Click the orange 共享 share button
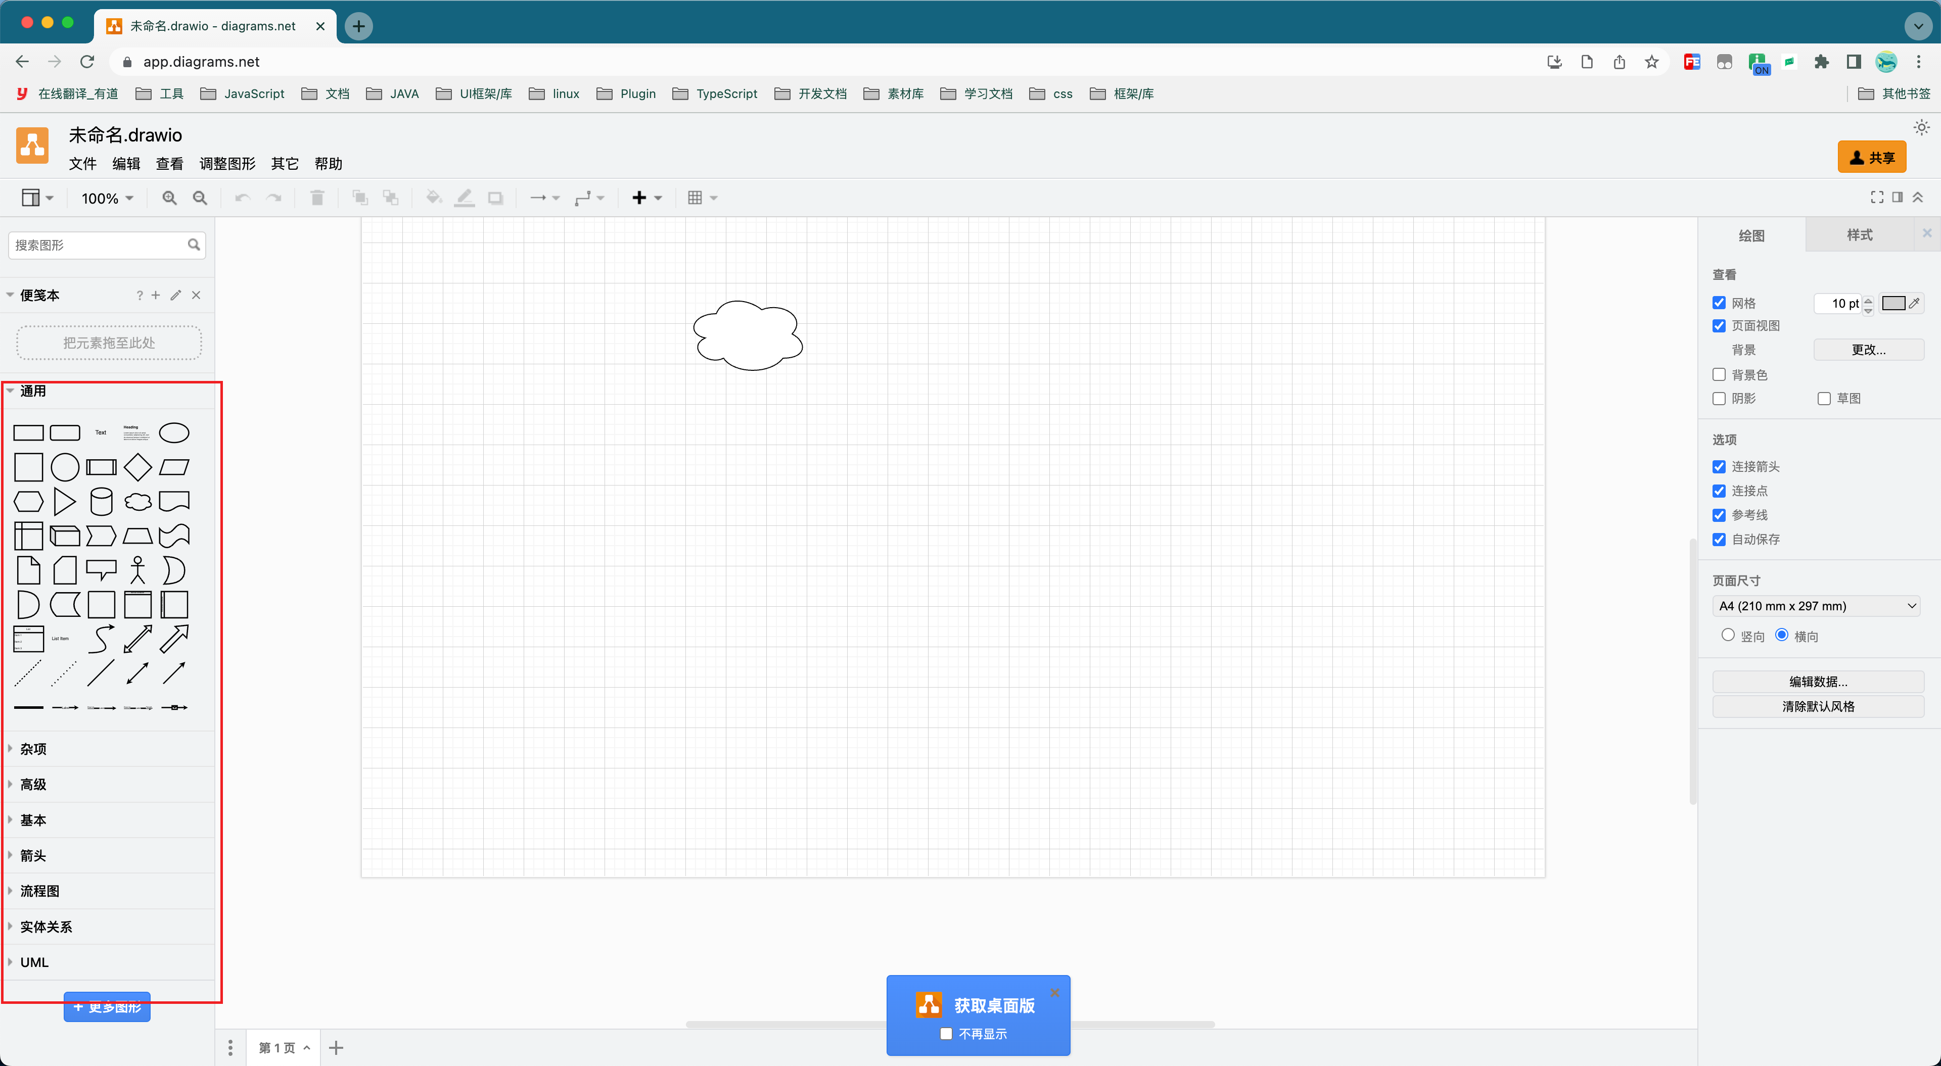 point(1872,157)
